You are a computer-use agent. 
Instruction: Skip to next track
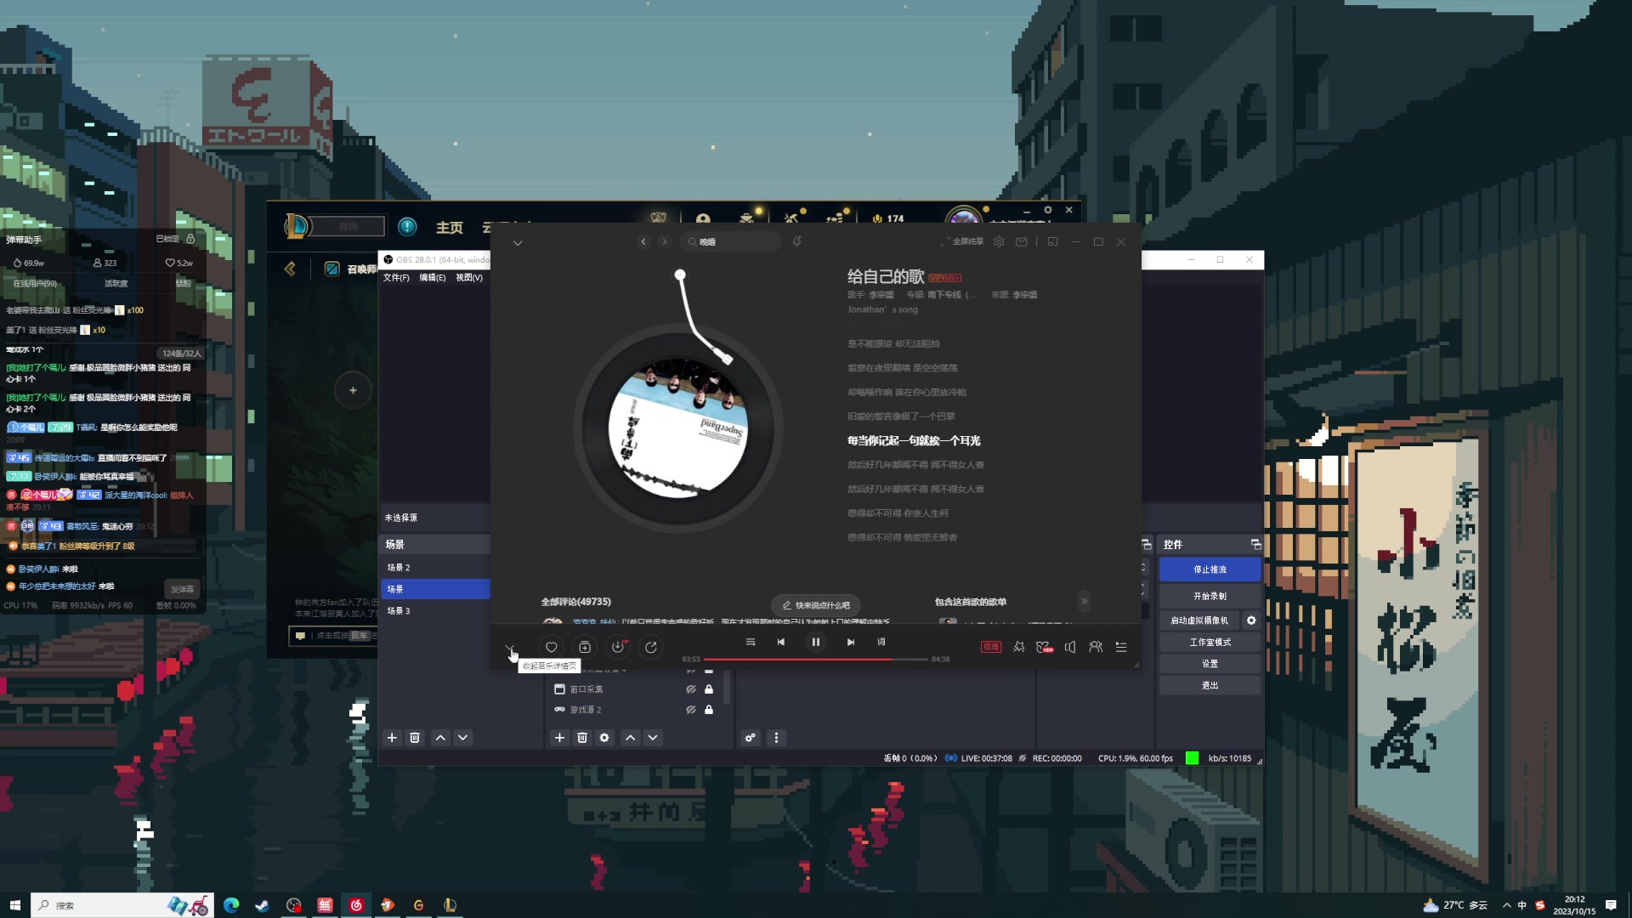(851, 642)
